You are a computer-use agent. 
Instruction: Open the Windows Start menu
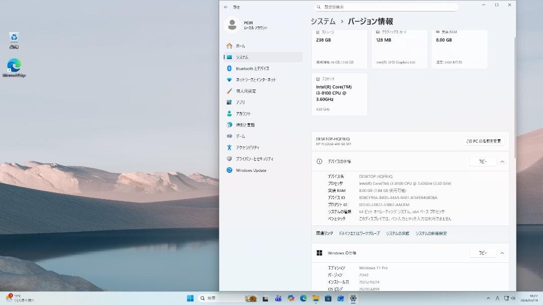[x=190, y=298]
